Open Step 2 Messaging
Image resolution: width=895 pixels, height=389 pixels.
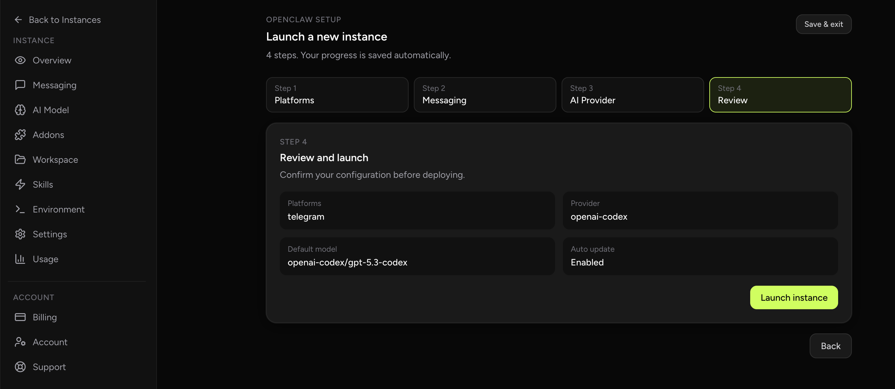pos(485,95)
